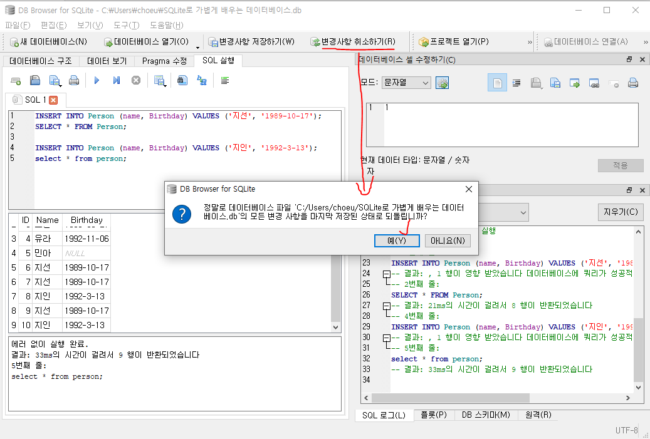Click the stop execution icon

pyautogui.click(x=136, y=80)
